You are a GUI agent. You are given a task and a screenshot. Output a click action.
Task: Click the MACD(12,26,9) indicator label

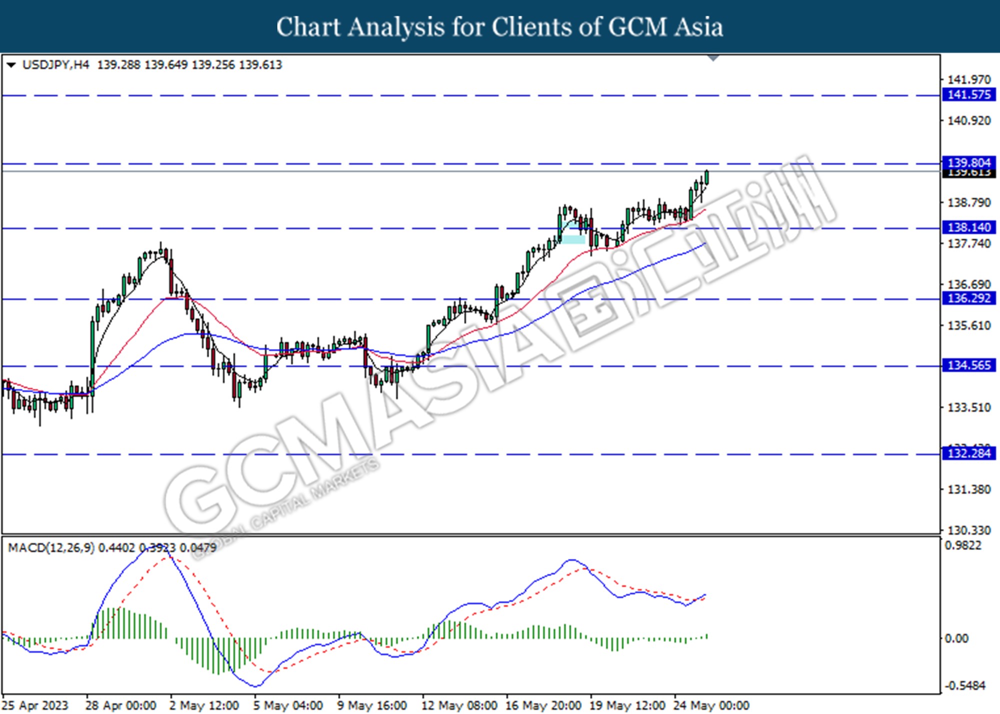(x=51, y=548)
